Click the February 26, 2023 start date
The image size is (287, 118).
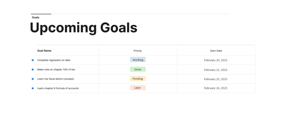(216, 88)
